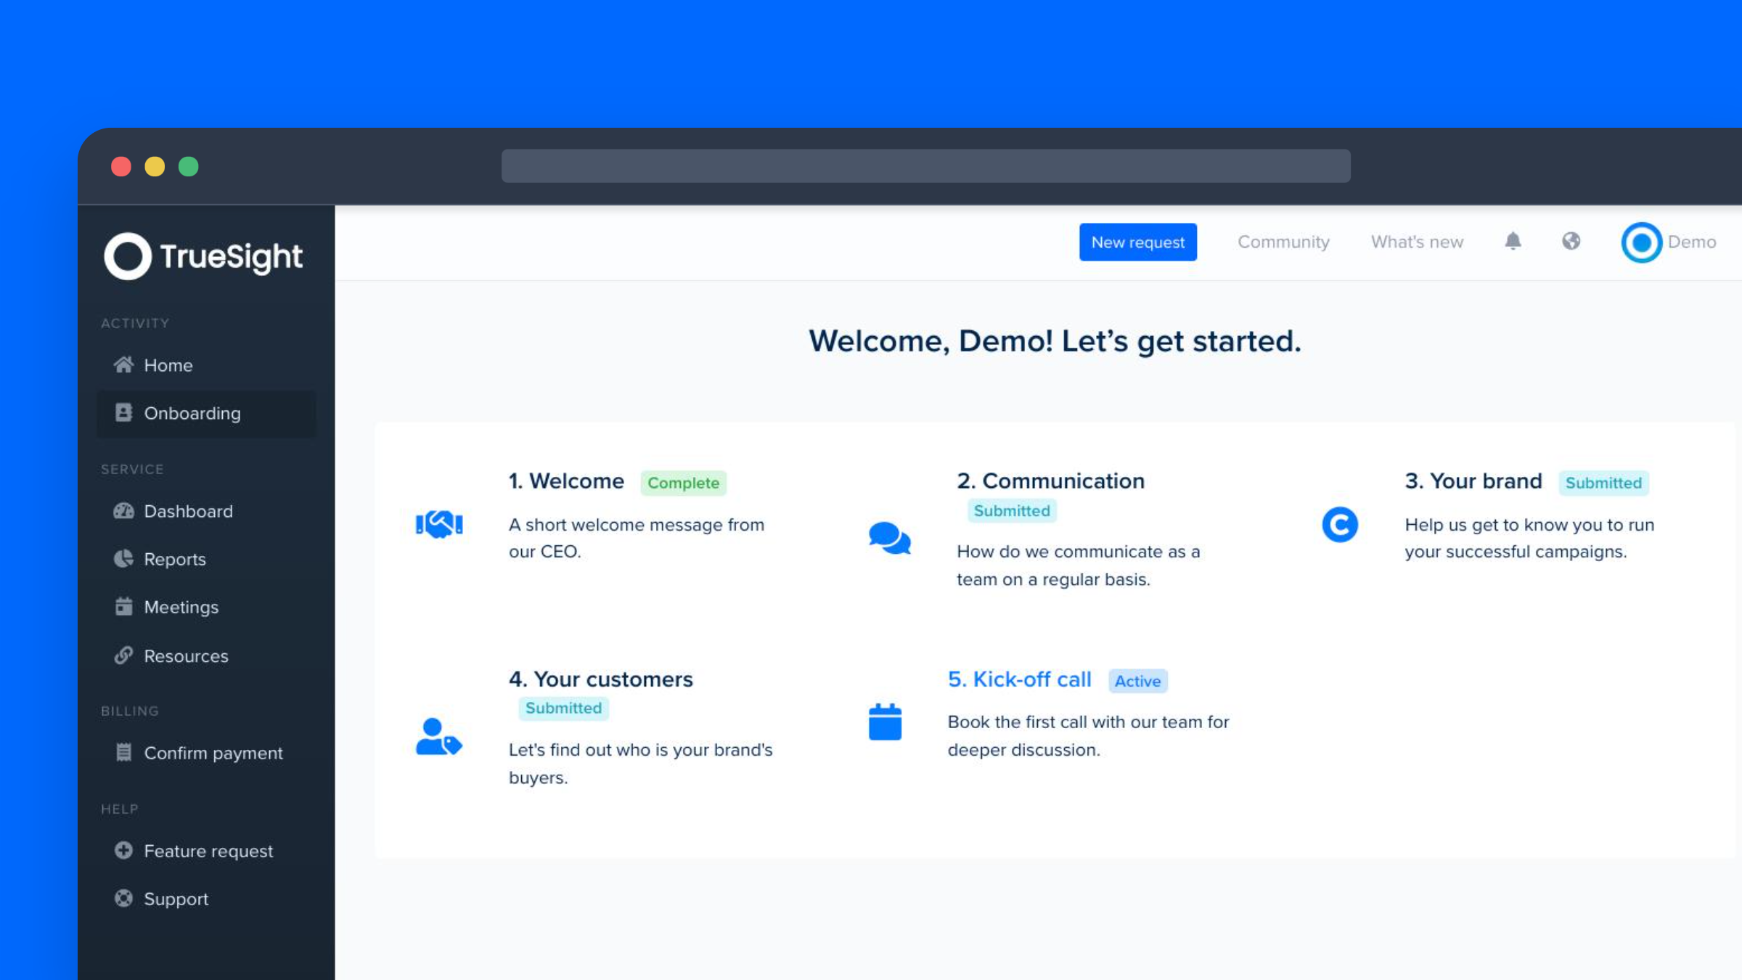Click the New request button
Image resolution: width=1742 pixels, height=980 pixels.
pos(1137,242)
